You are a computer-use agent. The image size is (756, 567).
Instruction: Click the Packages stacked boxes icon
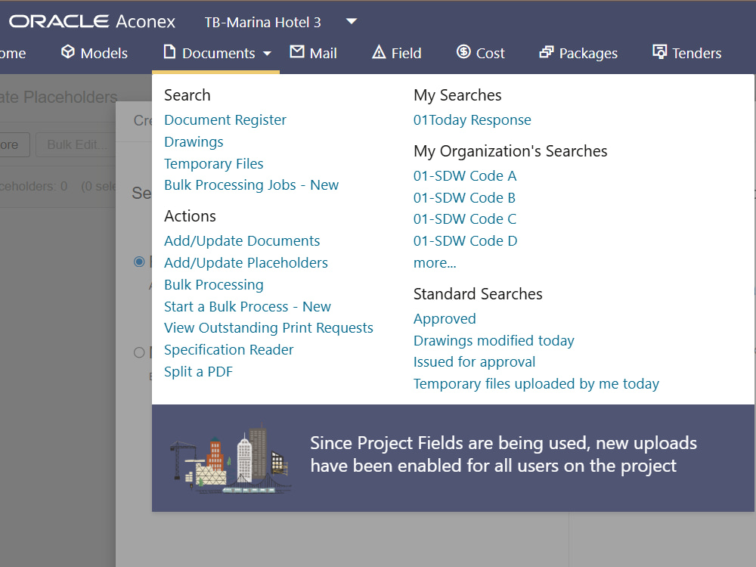tap(547, 52)
